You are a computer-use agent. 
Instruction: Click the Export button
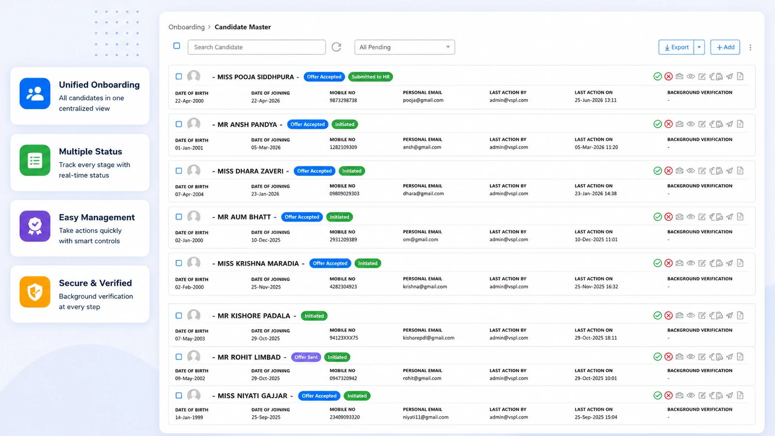click(x=676, y=47)
